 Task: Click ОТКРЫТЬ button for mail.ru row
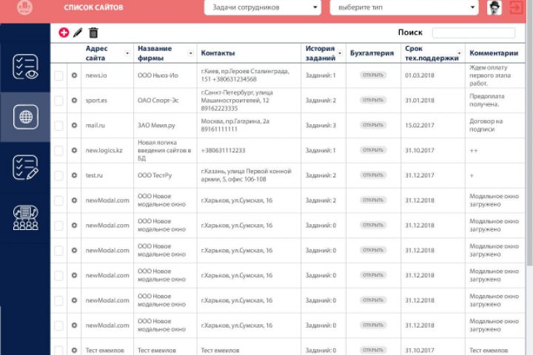[373, 125]
